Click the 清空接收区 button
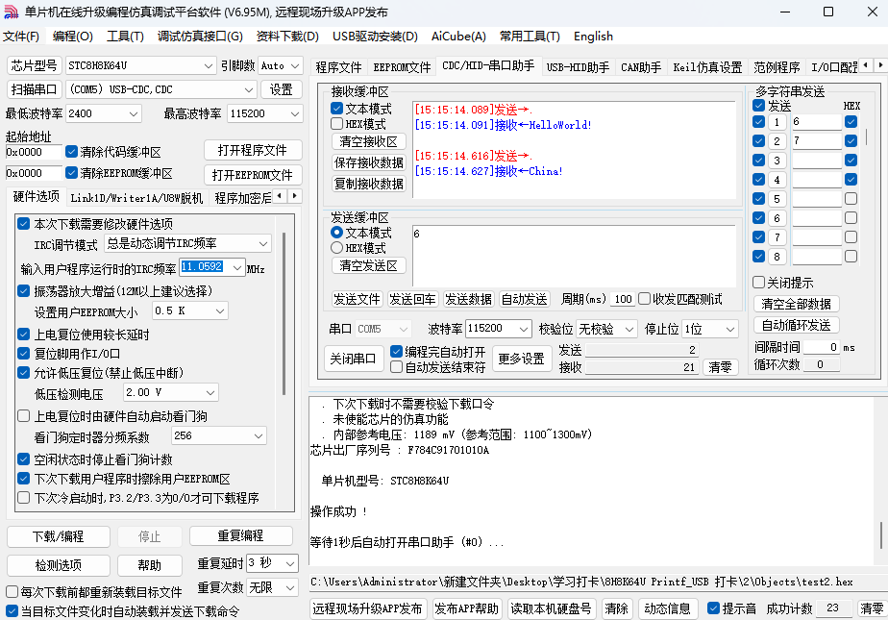Screen dimensions: 888x620 pos(369,141)
